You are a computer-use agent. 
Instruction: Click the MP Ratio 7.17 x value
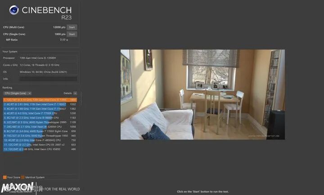64,40
